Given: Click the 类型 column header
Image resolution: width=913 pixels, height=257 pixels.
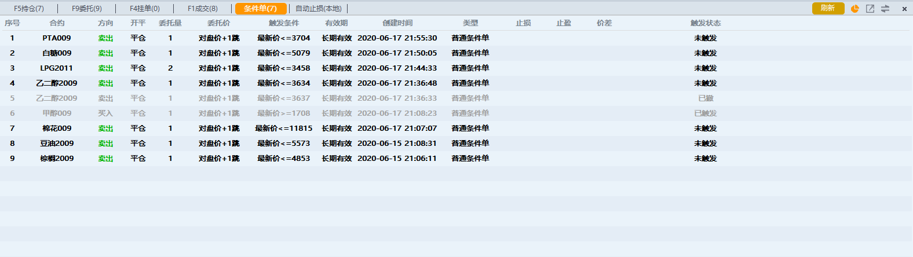Looking at the screenshot, I should pyautogui.click(x=470, y=23).
